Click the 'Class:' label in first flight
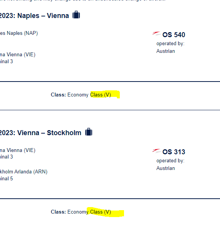The height and width of the screenshot is (227, 220). pyautogui.click(x=58, y=95)
